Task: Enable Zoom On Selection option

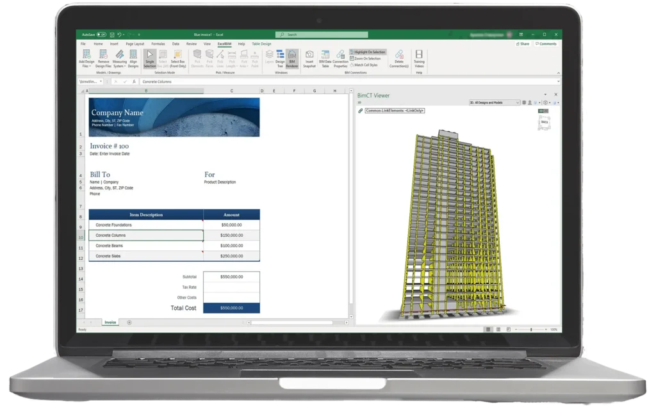Action: click(366, 58)
